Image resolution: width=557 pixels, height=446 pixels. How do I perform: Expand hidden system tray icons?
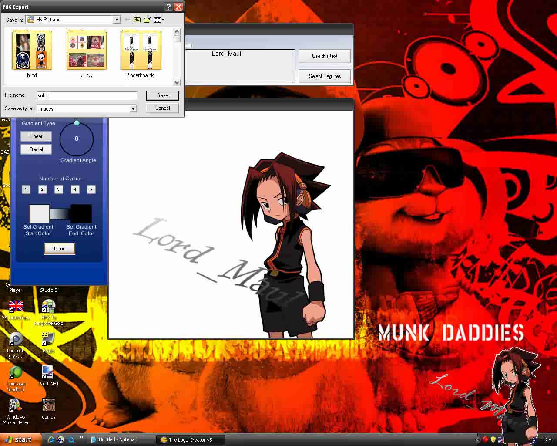pos(478,439)
